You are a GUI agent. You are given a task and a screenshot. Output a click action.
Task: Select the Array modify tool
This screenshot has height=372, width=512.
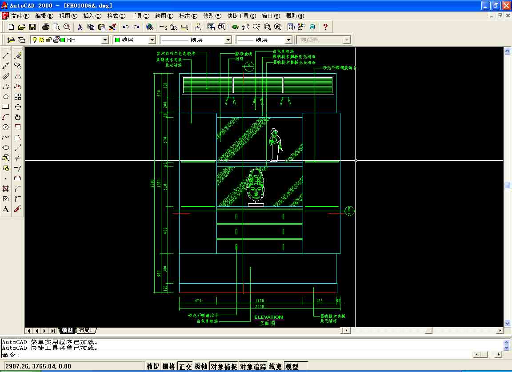pos(18,96)
